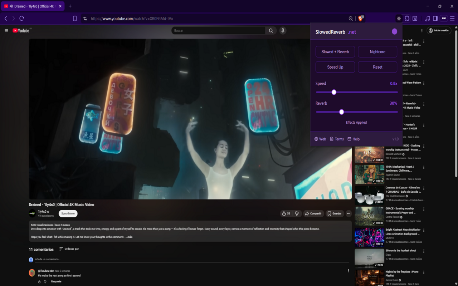This screenshot has height=286, width=458.
Task: Submit search with magnifier button
Action: tap(271, 30)
